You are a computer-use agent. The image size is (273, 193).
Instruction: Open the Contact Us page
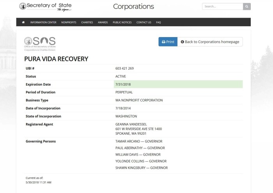coord(144,22)
